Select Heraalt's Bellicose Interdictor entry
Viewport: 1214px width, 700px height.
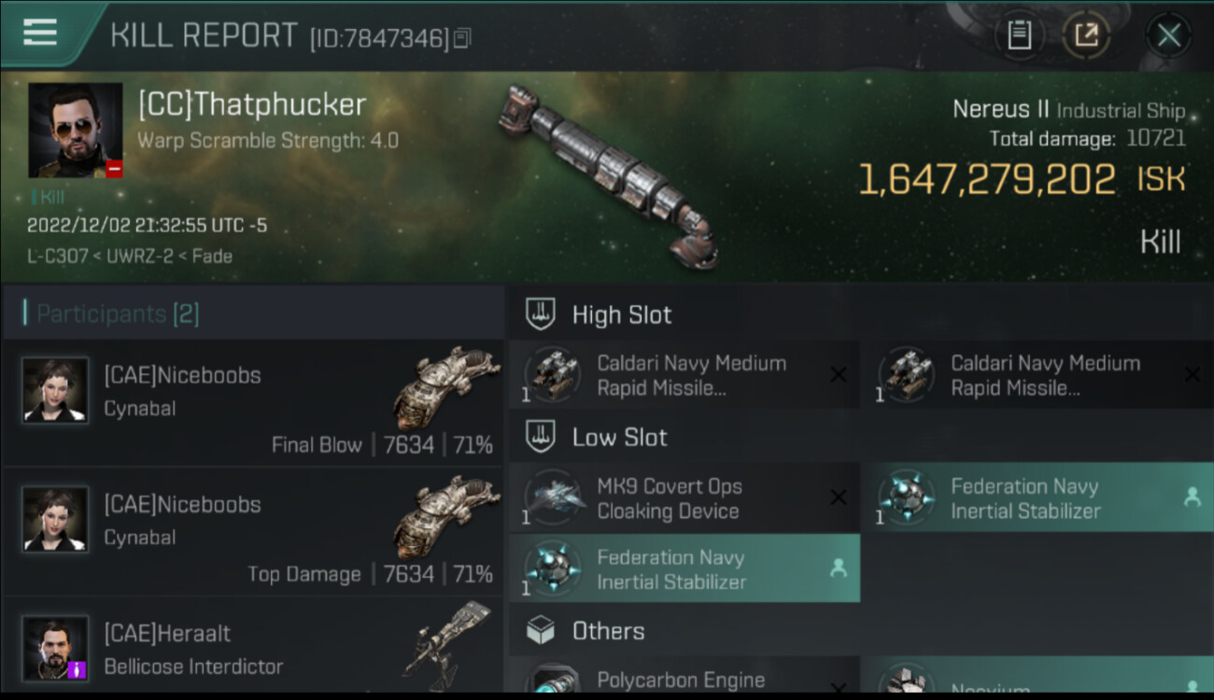click(x=252, y=651)
